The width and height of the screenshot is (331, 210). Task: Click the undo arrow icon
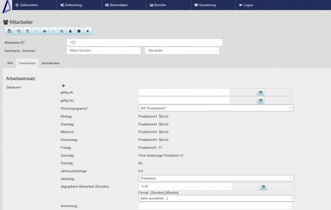pyautogui.click(x=27, y=31)
